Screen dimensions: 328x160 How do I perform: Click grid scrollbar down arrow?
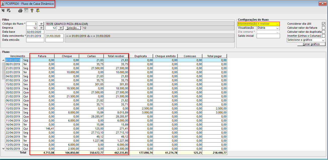coord(3,149)
